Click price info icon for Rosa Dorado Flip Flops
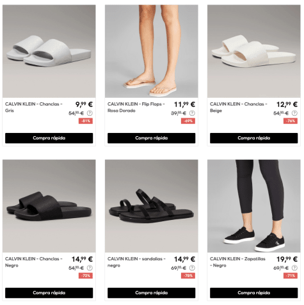 pyautogui.click(x=192, y=113)
